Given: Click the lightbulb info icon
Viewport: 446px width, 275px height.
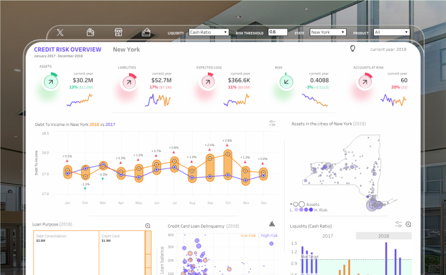Looking at the screenshot, I should click(x=353, y=48).
